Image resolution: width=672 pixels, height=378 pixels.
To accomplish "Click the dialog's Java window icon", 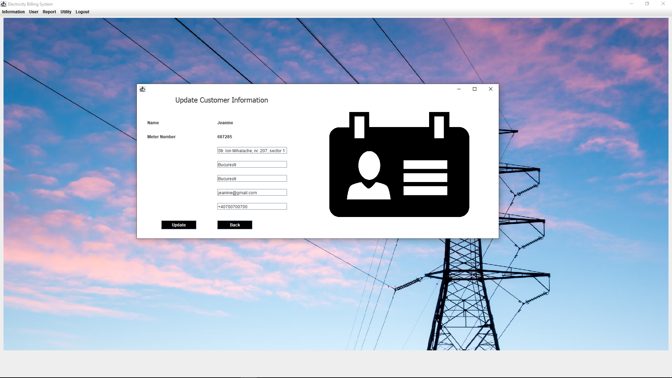I will coord(142,89).
